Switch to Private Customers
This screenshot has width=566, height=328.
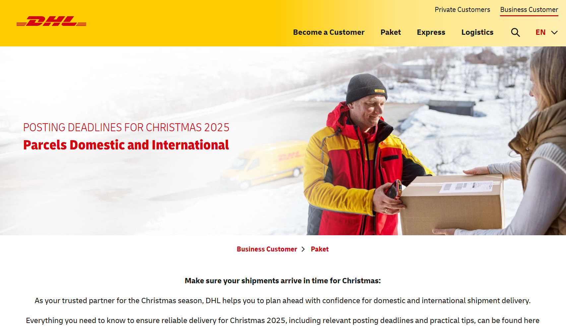[x=462, y=10]
